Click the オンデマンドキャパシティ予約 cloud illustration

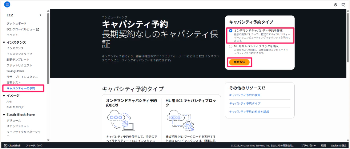coord(121,121)
